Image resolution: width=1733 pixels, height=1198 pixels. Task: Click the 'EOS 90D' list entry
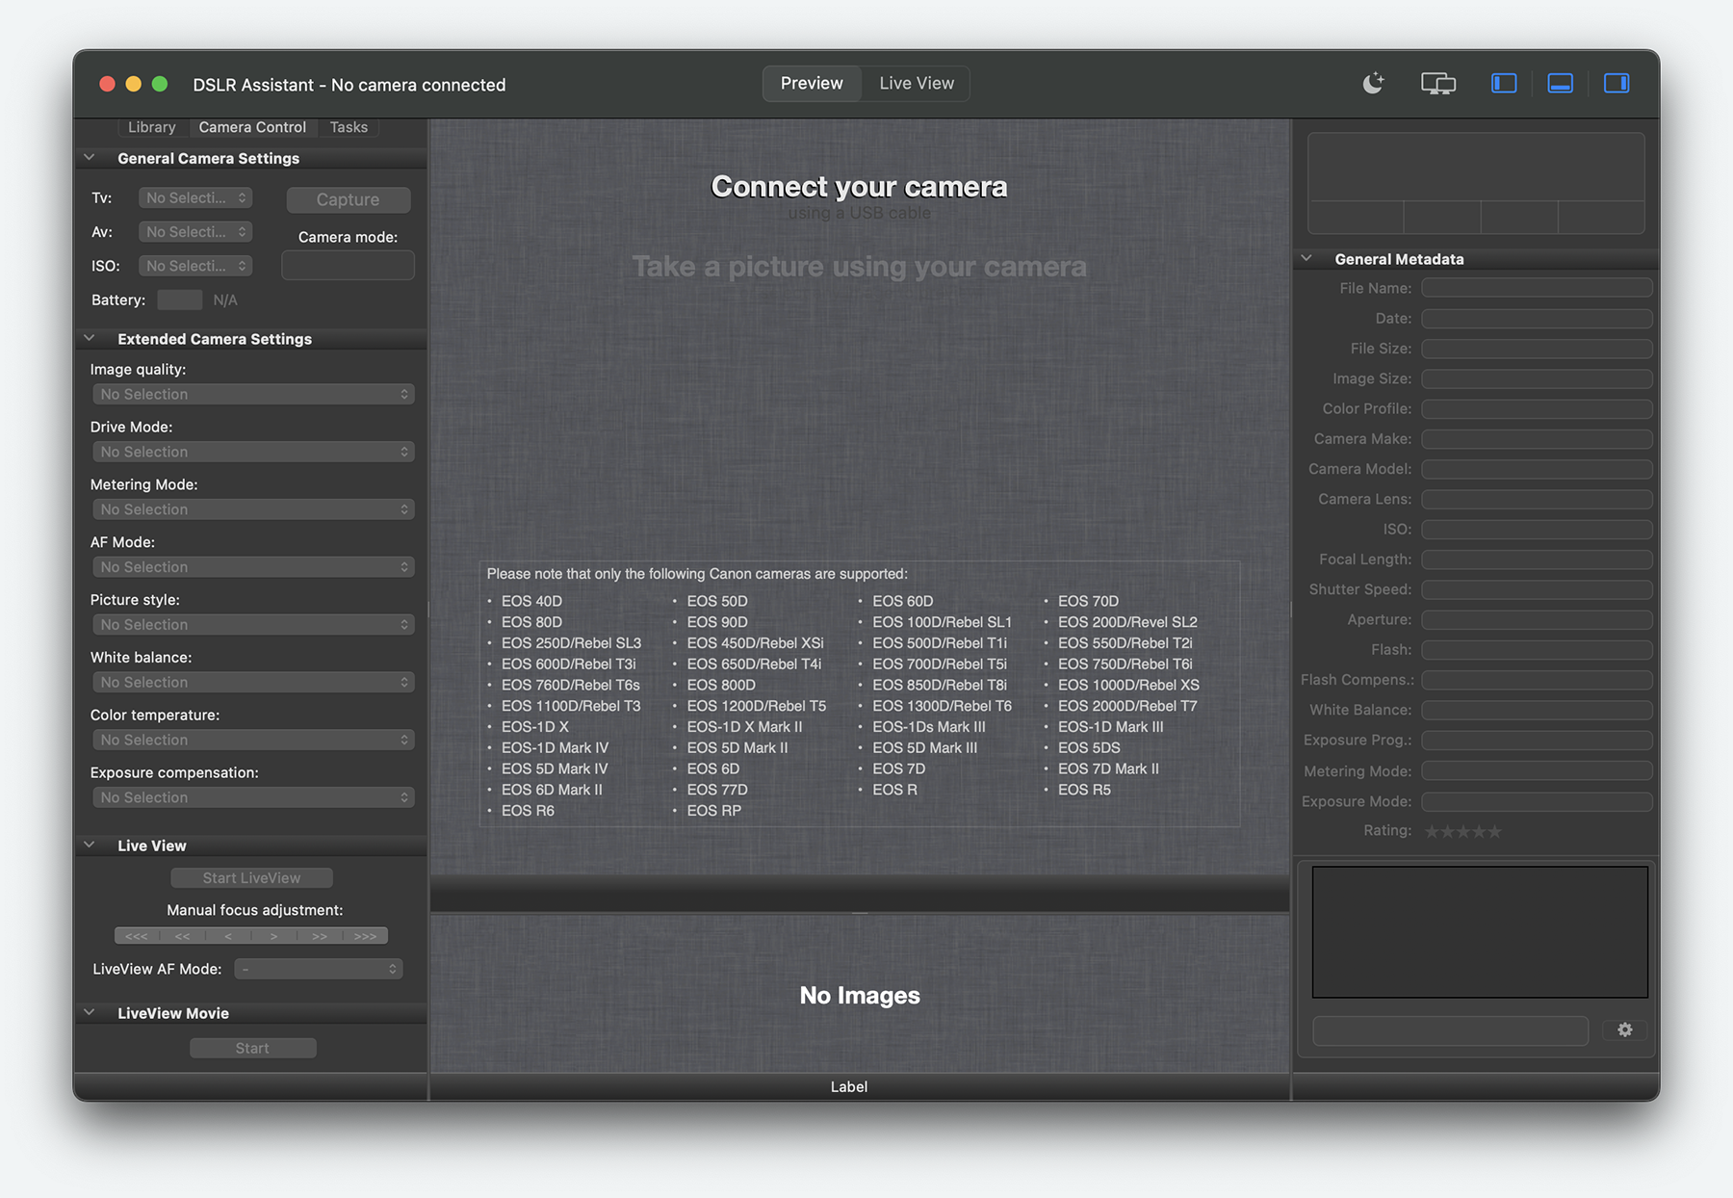(717, 622)
